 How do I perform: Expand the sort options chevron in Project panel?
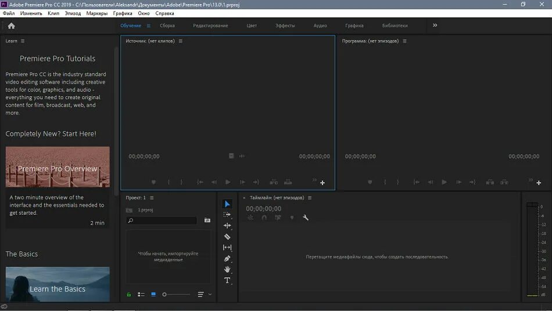210,295
